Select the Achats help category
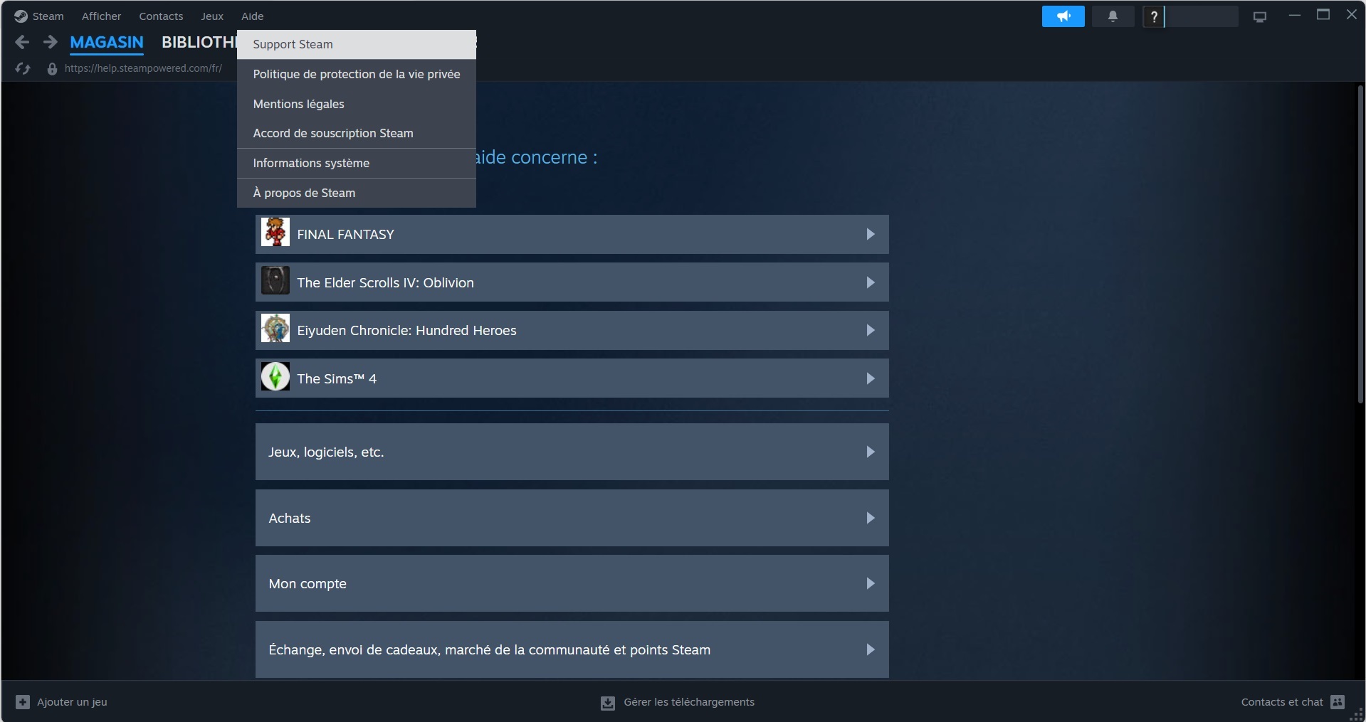 pyautogui.click(x=572, y=518)
